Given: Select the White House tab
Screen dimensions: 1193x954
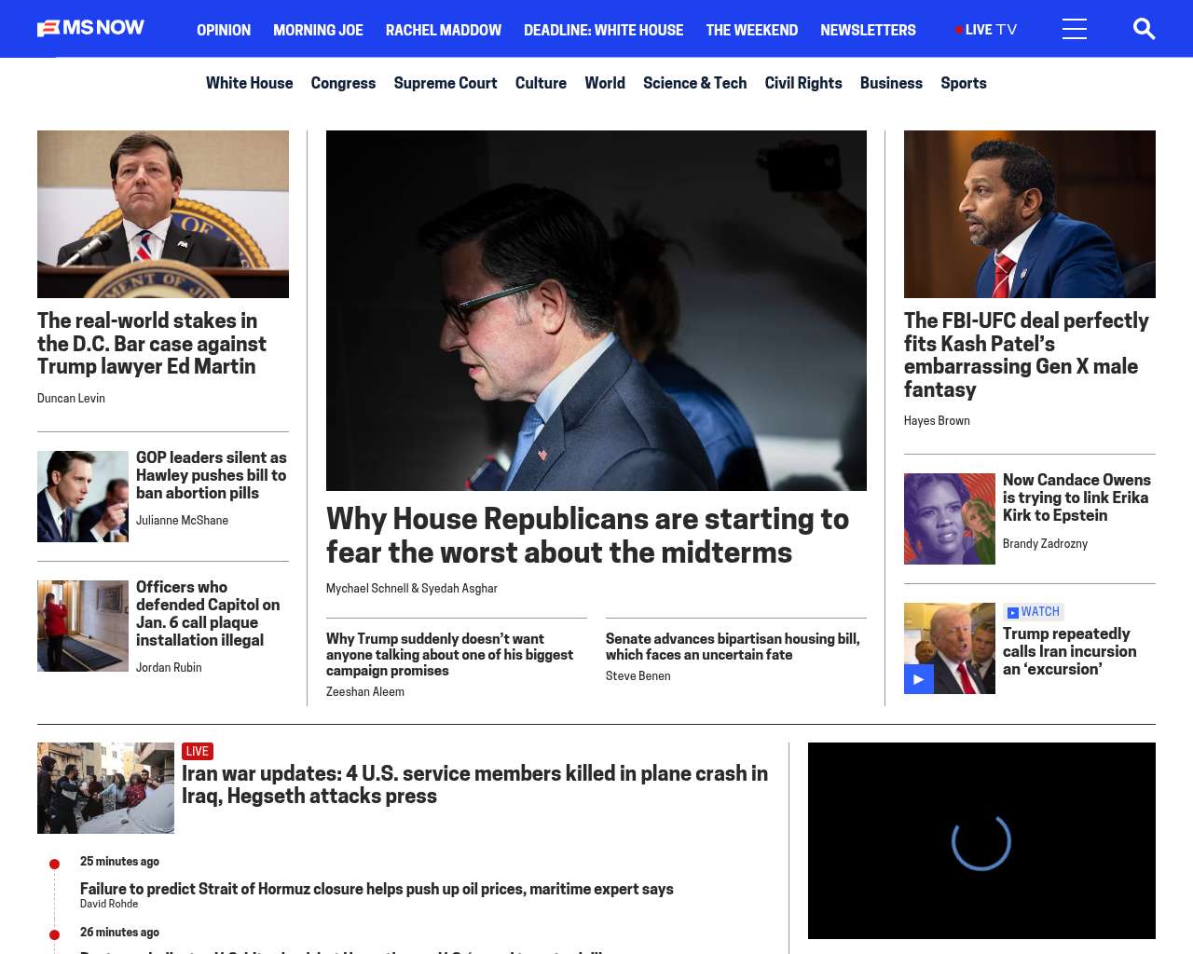Looking at the screenshot, I should pyautogui.click(x=249, y=83).
